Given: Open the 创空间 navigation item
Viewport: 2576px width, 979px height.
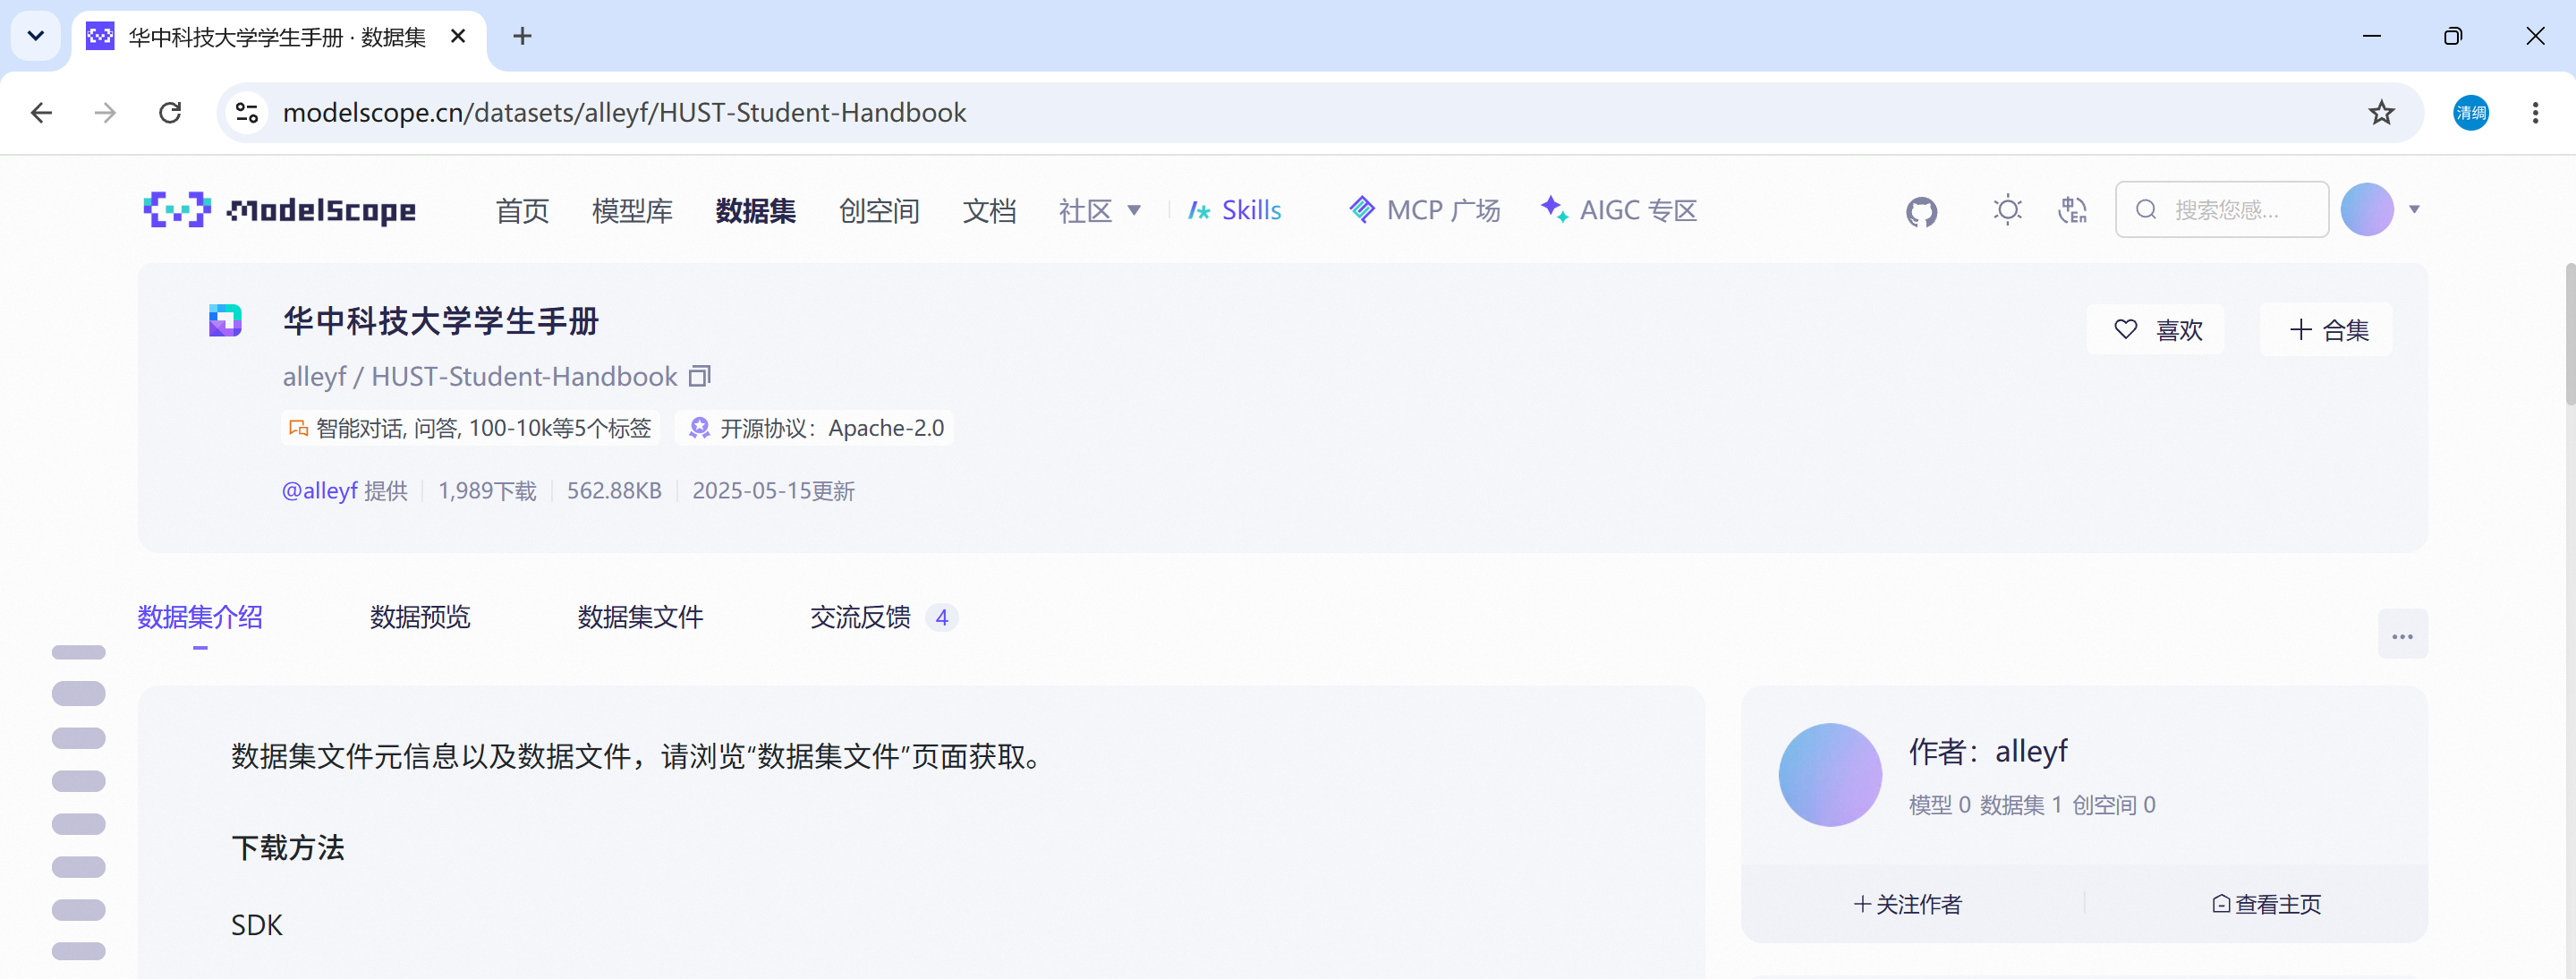Looking at the screenshot, I should coord(879,211).
